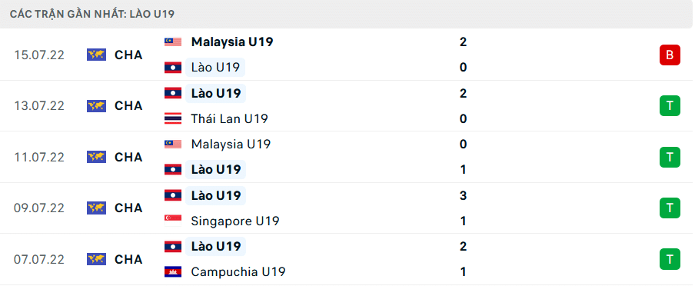Click the CHA label for 11.07.22 match

pyautogui.click(x=128, y=158)
